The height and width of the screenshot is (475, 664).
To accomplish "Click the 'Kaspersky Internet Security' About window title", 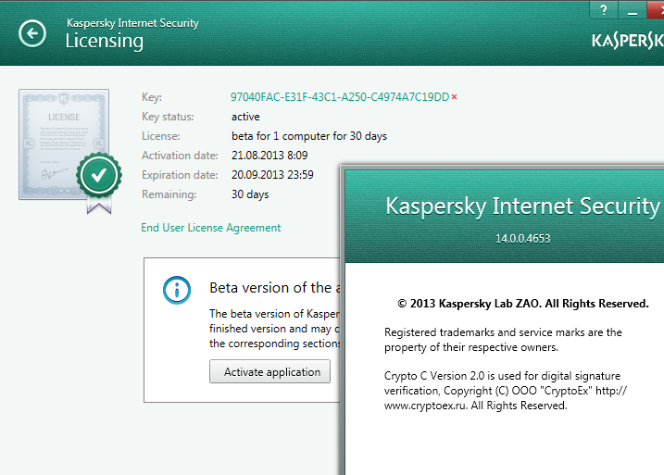I will pos(522,206).
